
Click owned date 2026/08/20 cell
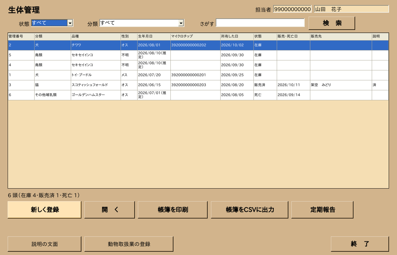[237, 85]
